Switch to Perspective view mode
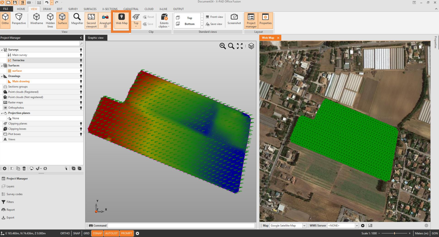Image resolution: width=439 pixels, height=237 pixels. [19, 19]
